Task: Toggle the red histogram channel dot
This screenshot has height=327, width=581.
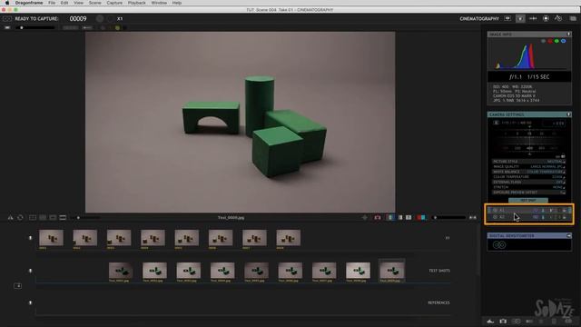Action: point(550,41)
